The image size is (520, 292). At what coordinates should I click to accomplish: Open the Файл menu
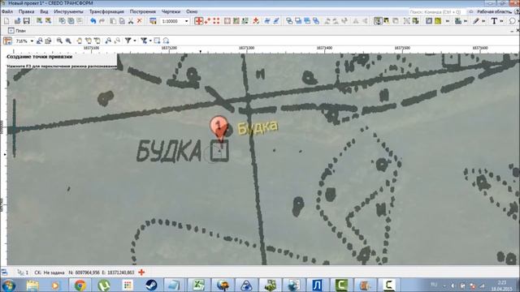(x=7, y=11)
